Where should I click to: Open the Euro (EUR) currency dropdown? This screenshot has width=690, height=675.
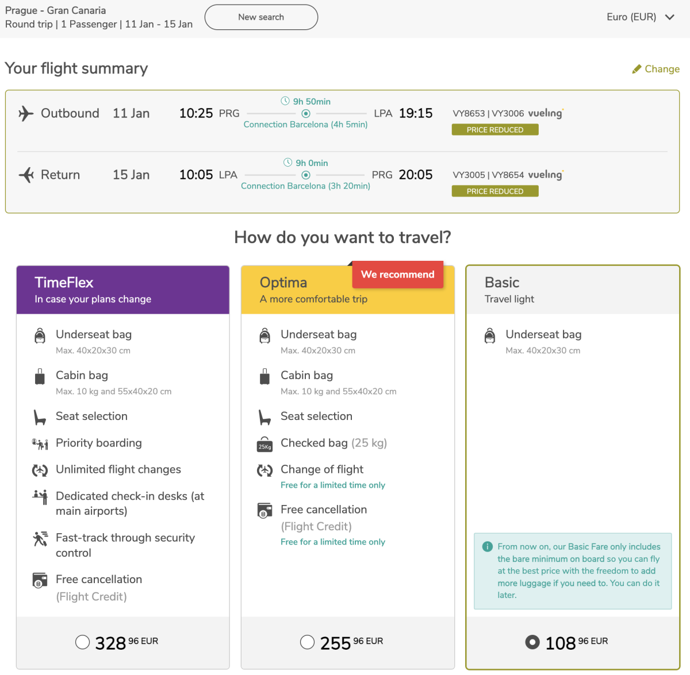640,17
